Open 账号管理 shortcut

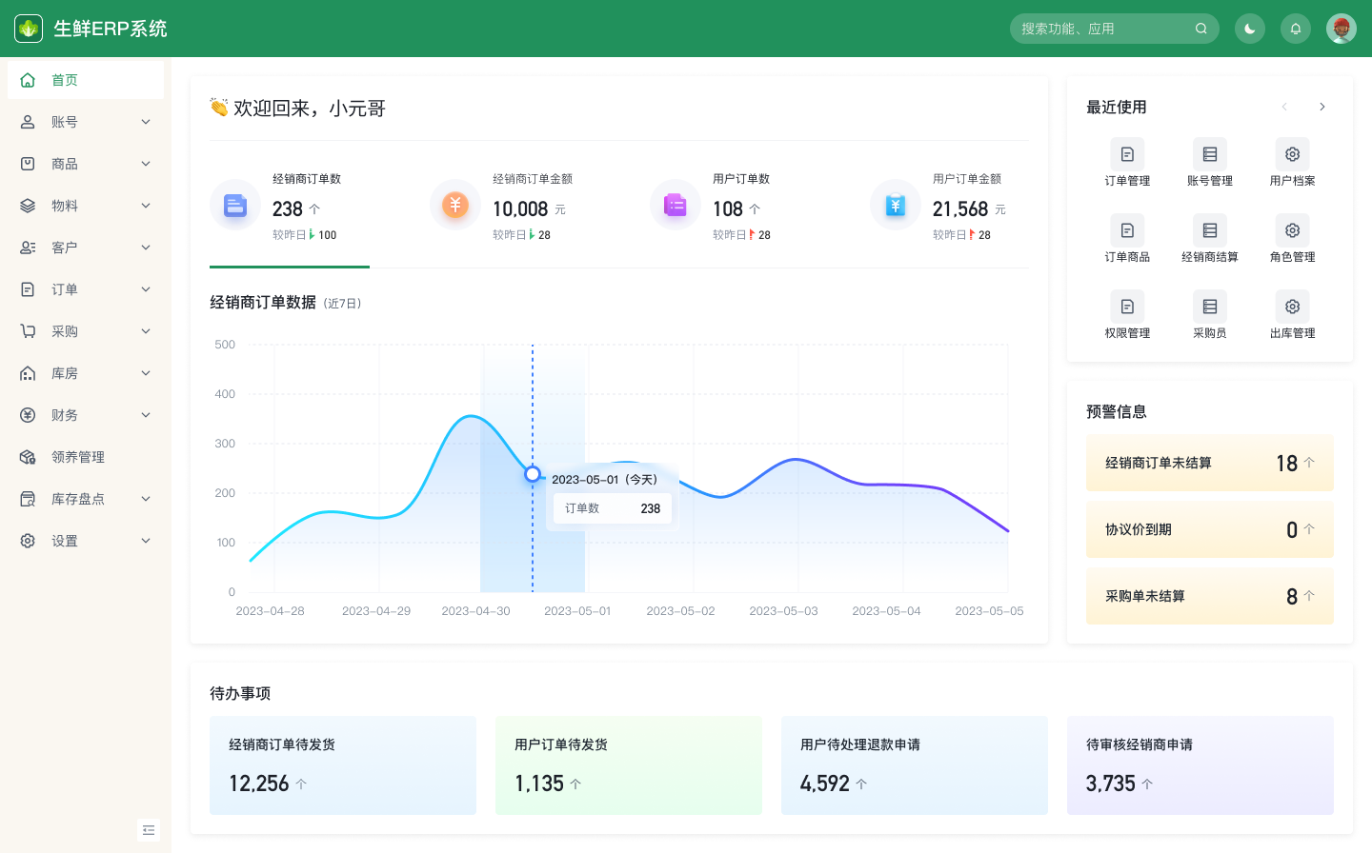(x=1210, y=163)
